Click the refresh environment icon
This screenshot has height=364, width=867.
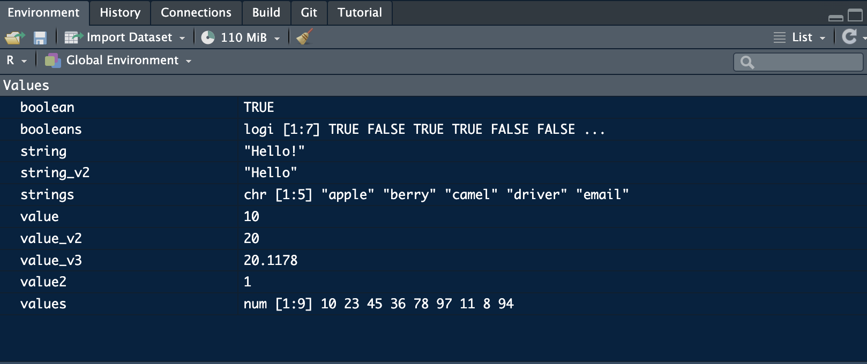click(849, 36)
